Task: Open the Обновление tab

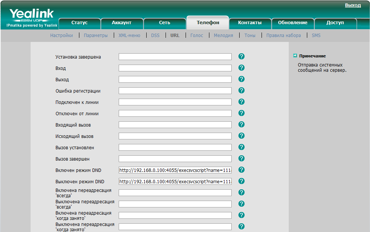Action: pyautogui.click(x=293, y=23)
